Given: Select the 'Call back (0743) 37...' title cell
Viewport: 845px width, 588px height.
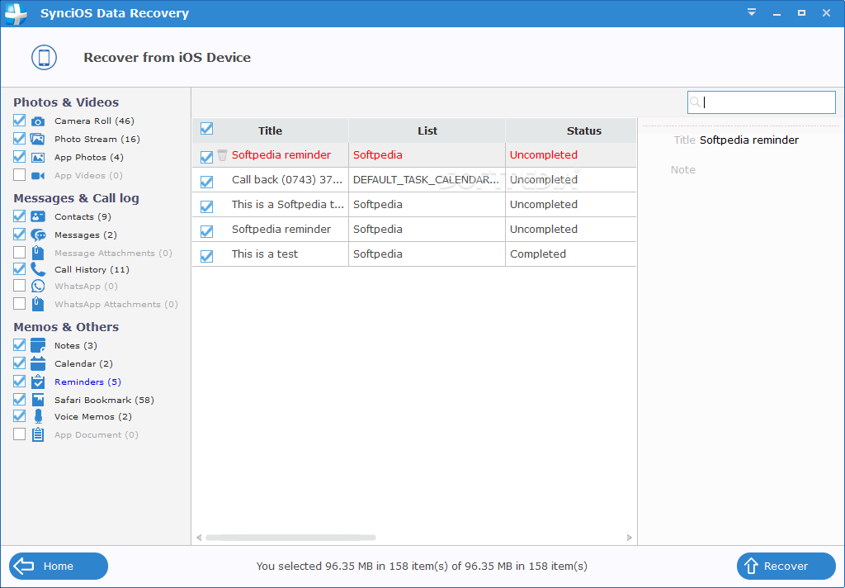Looking at the screenshot, I should pyautogui.click(x=287, y=180).
